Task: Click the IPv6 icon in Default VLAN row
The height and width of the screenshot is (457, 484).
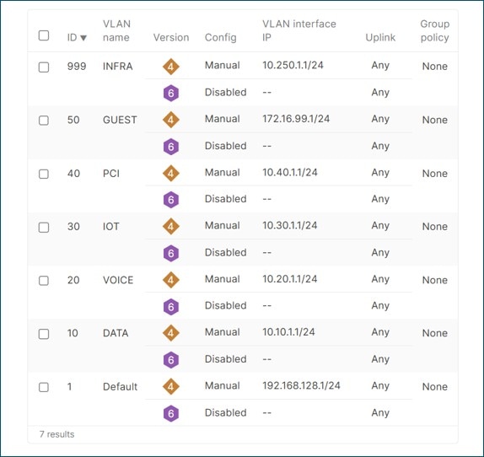Action: (x=171, y=413)
